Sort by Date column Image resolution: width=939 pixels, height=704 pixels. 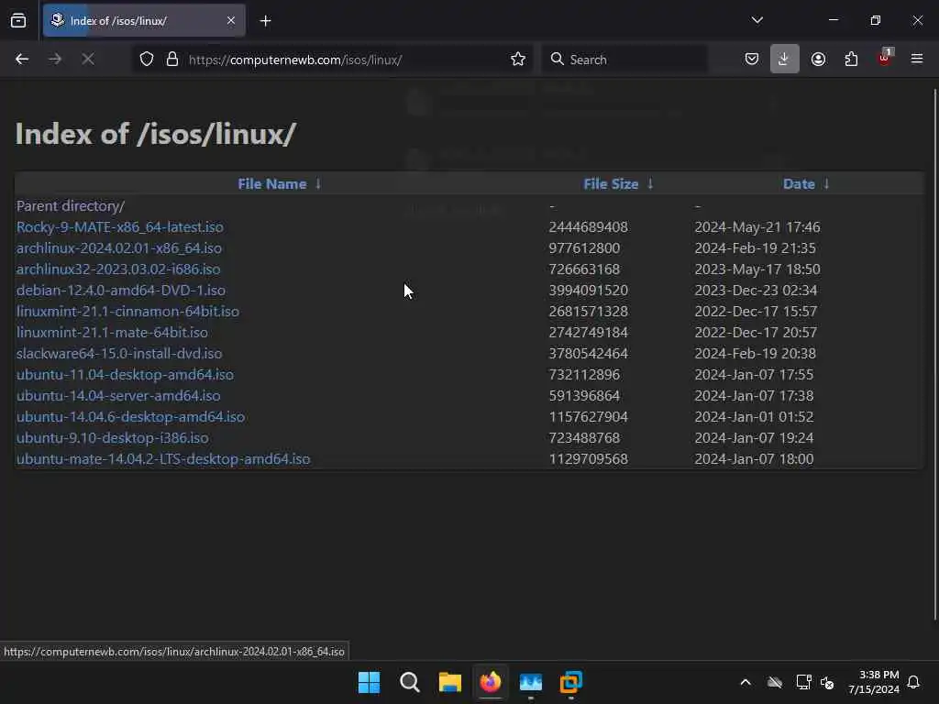(x=799, y=183)
